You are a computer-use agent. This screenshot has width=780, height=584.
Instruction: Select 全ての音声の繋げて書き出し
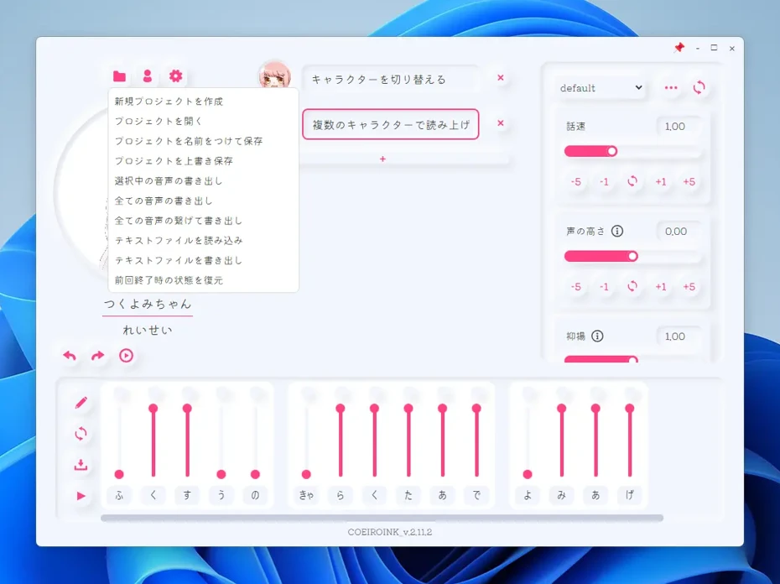point(203,221)
